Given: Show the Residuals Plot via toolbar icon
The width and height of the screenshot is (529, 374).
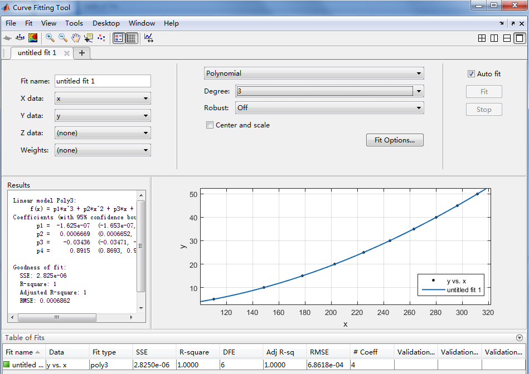Looking at the screenshot, I should [x=20, y=38].
